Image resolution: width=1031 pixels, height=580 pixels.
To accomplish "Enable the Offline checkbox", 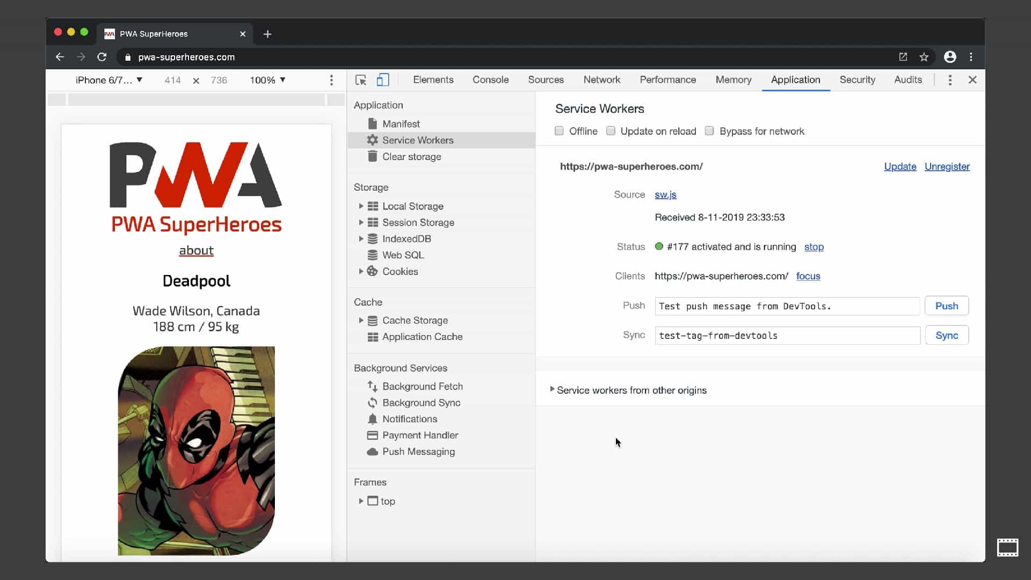I will pyautogui.click(x=559, y=131).
